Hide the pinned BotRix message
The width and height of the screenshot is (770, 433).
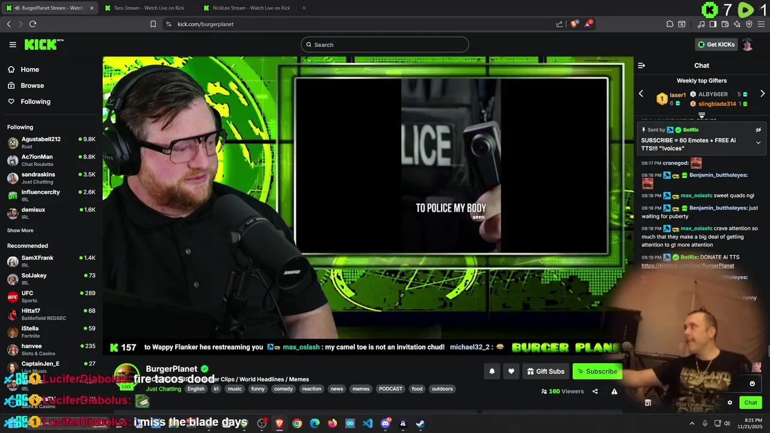(x=758, y=130)
